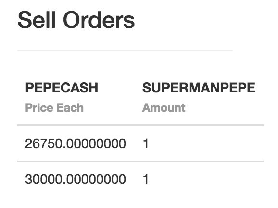Click amount 1 in the 26750 row
This screenshot has width=278, height=208.
[x=146, y=143]
